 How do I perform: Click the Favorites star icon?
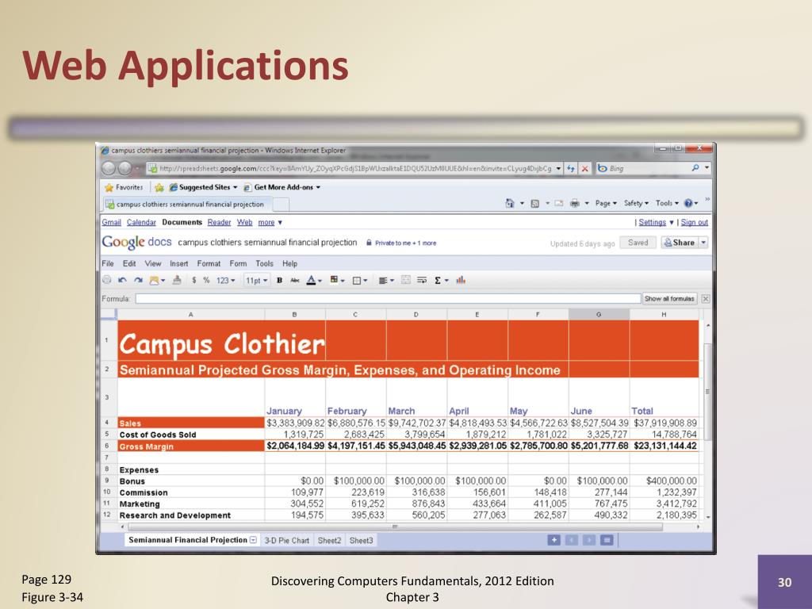click(109, 187)
